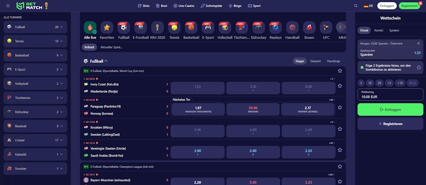Select the Handball category icon
426x185 pixels.
pyautogui.click(x=292, y=27)
